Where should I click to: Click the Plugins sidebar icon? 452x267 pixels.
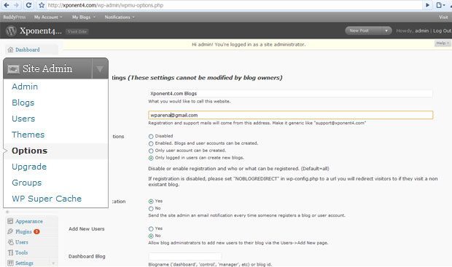click(x=10, y=231)
